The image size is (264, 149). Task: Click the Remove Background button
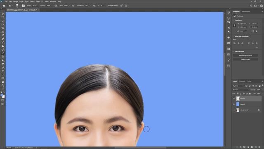pyautogui.click(x=245, y=55)
